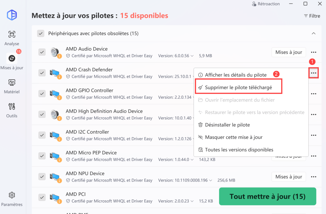The width and height of the screenshot is (326, 214).
Task: Uncheck the AMD I2C Controller checkbox
Action: (x=42, y=135)
